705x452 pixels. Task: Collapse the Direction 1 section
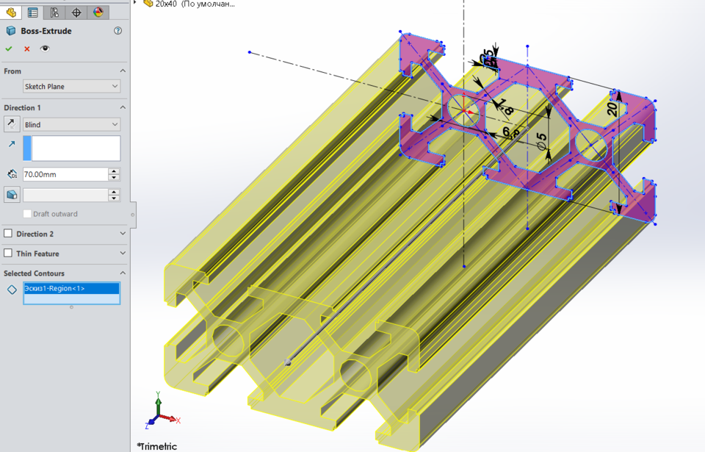point(123,107)
